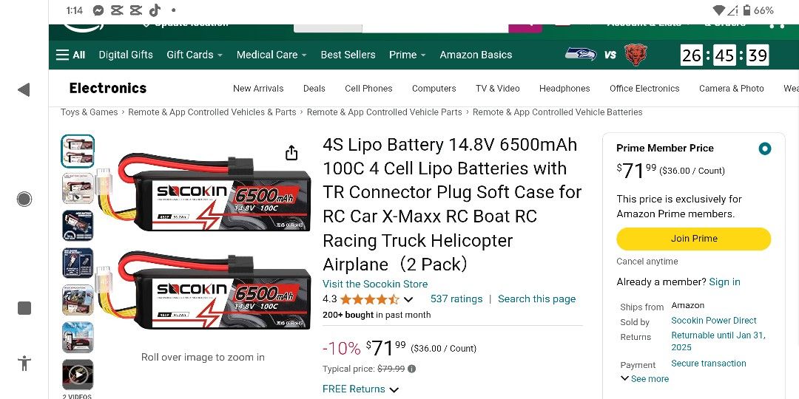Select the first battery product thumbnail

pyautogui.click(x=78, y=151)
